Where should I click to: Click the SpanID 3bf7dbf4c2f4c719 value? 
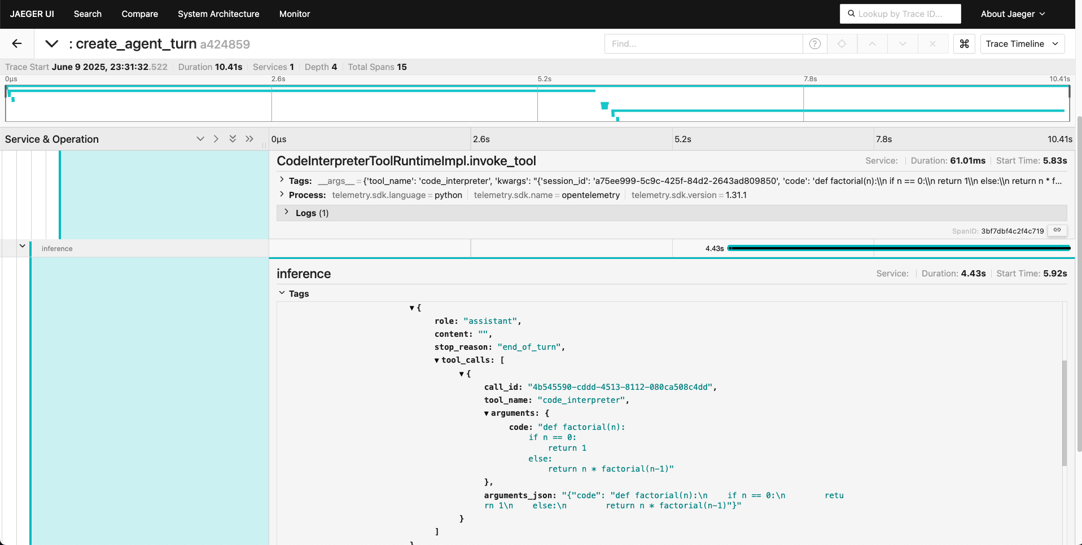(x=1013, y=231)
